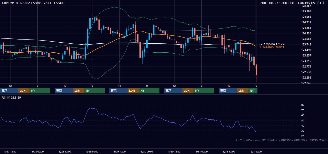328x154 pixels.
Task: Click the RSI 20 level label
Action: point(303,136)
